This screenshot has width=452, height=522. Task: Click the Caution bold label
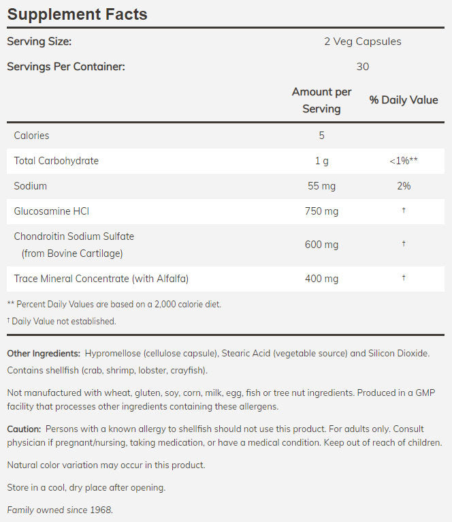pos(24,429)
